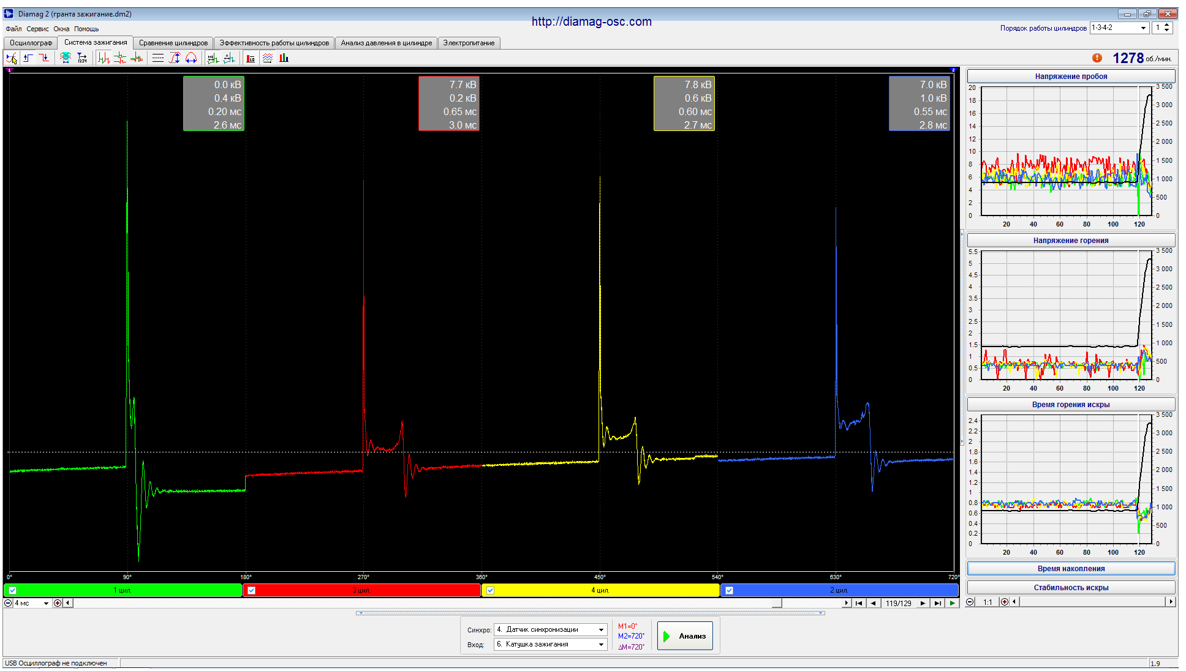
Task: Click the red cylinder 3 measurement box
Action: pyautogui.click(x=449, y=103)
